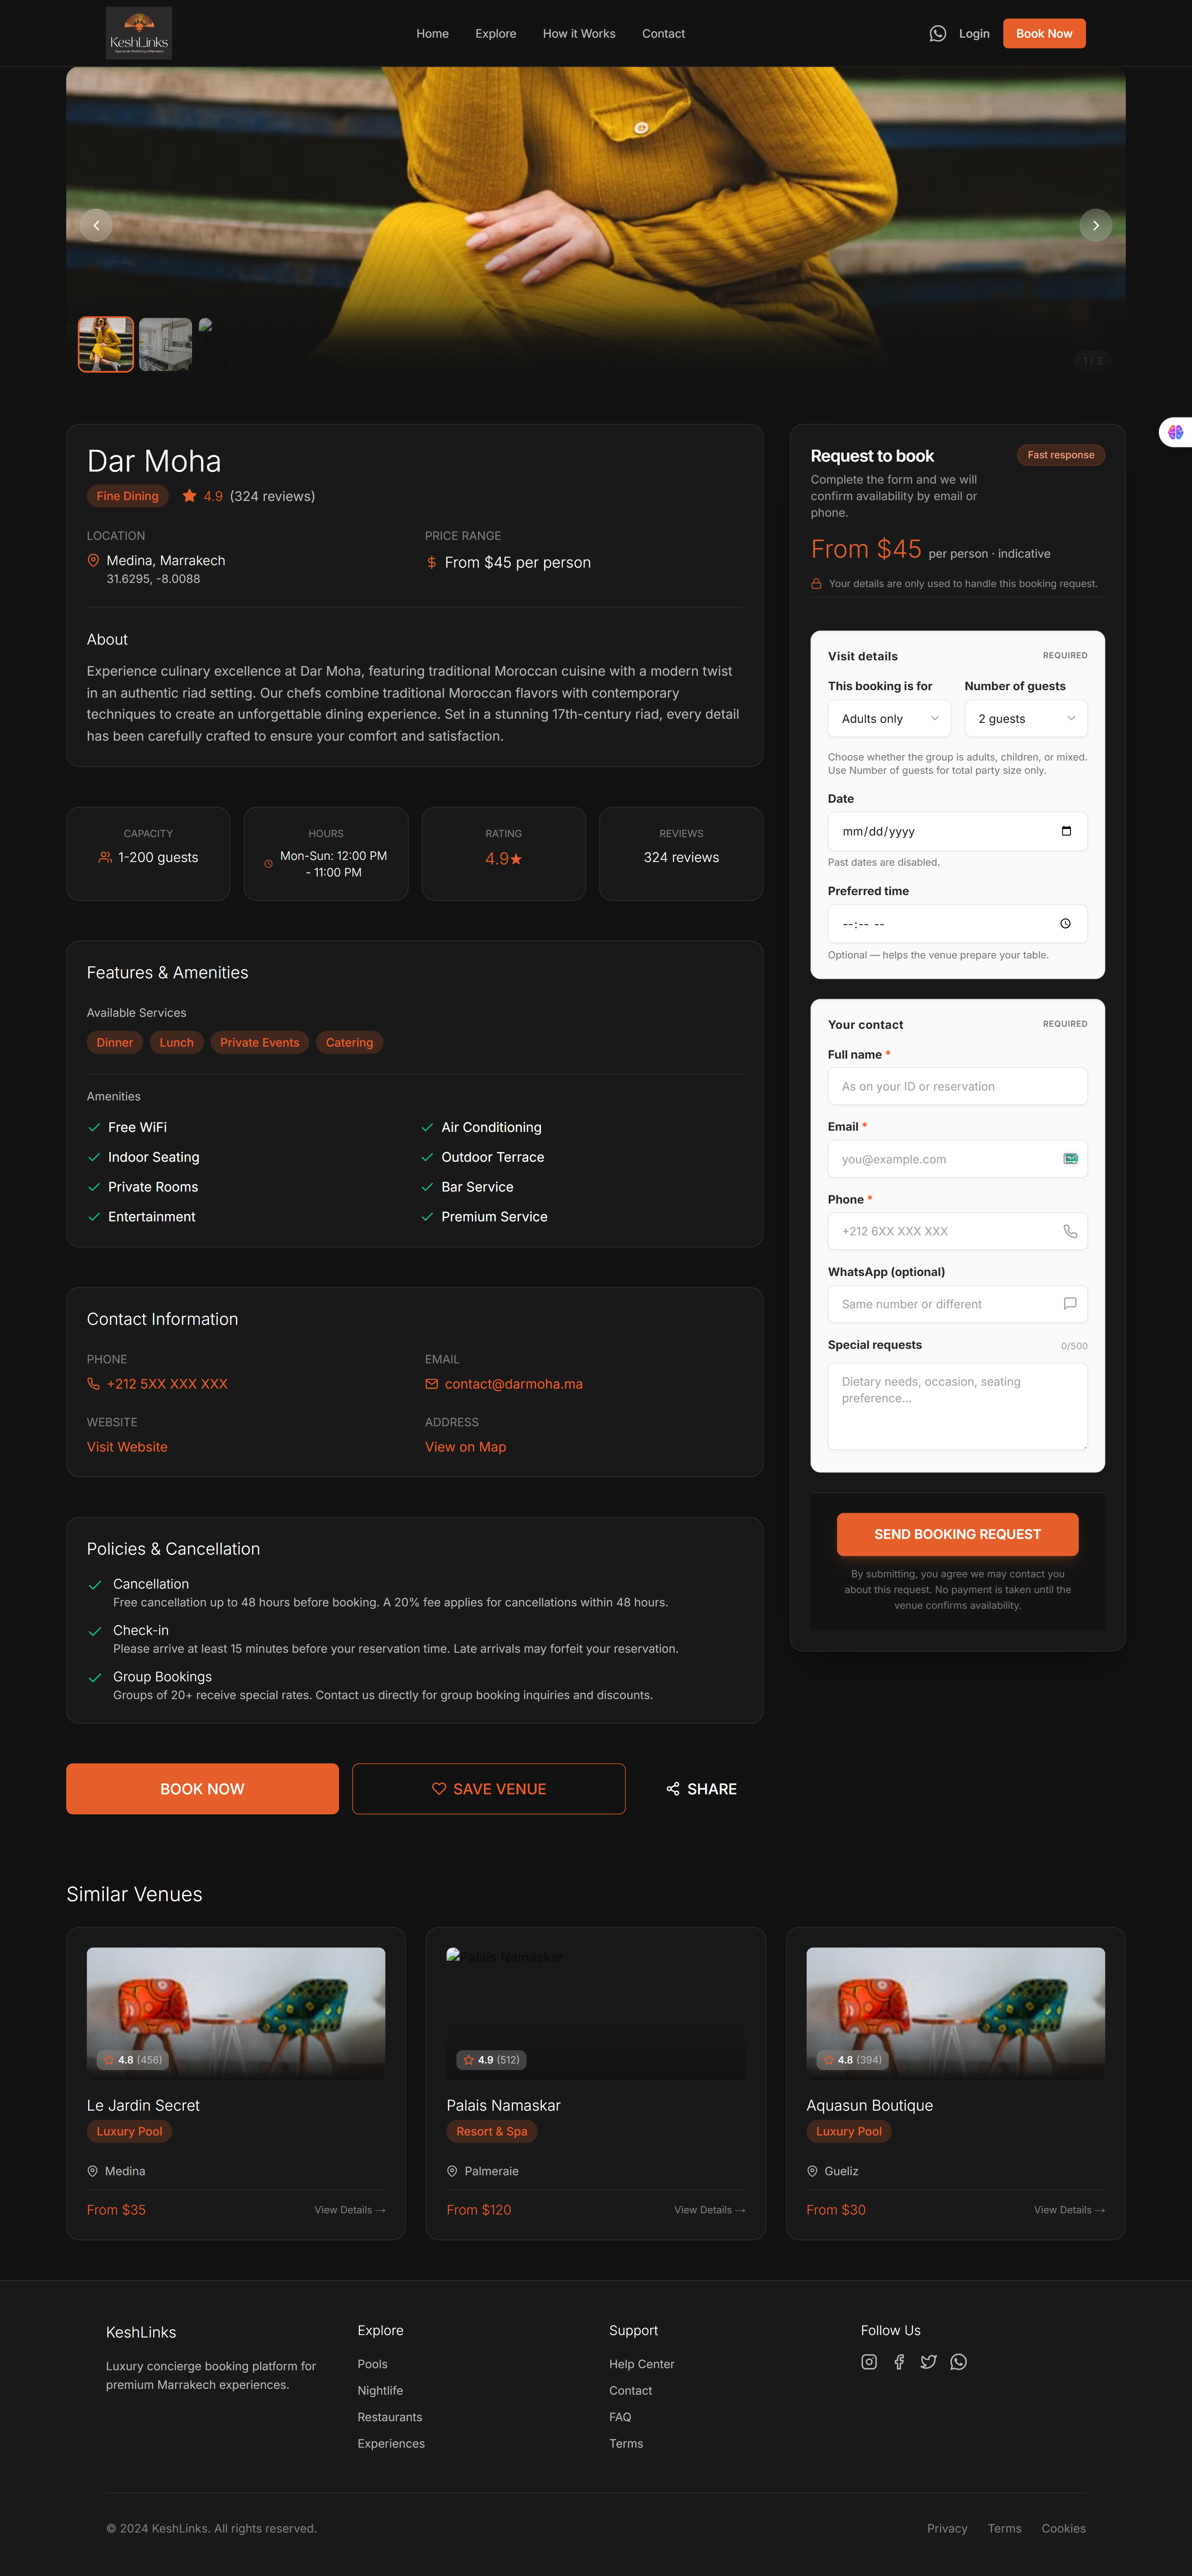This screenshot has height=2576, width=1192.
Task: Open Contact link in footer Support
Action: point(631,2390)
